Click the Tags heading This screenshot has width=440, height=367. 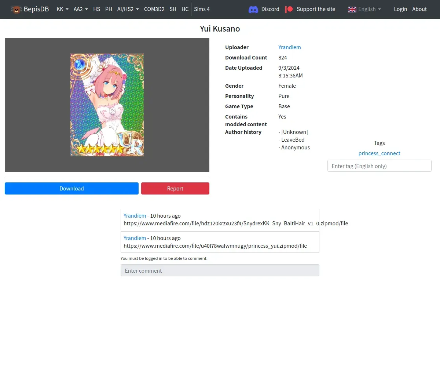[x=379, y=143]
